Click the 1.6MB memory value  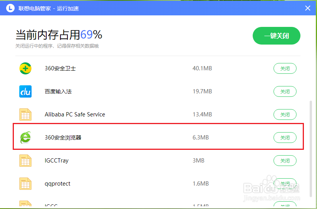(201, 184)
